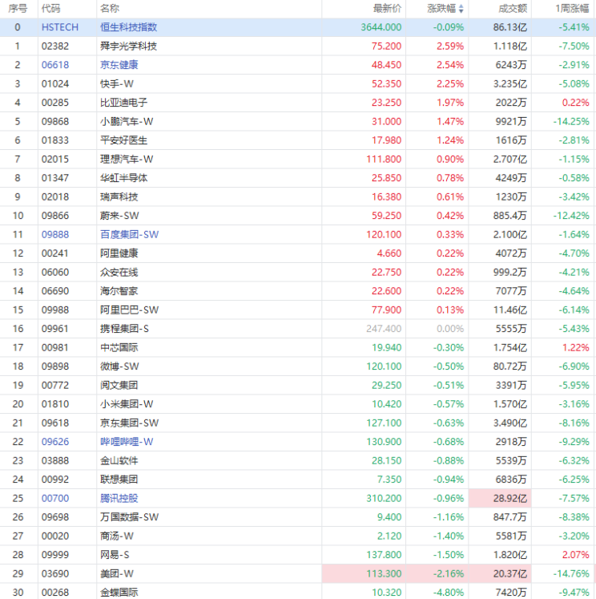This screenshot has width=596, height=599.
Task: Click the 0.00% change for 携程集团-S
Action: point(450,329)
